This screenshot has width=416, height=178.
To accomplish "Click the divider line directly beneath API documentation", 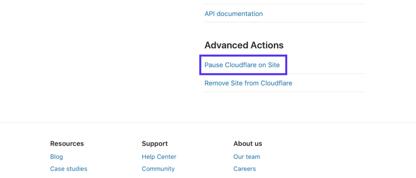I will click(x=284, y=22).
